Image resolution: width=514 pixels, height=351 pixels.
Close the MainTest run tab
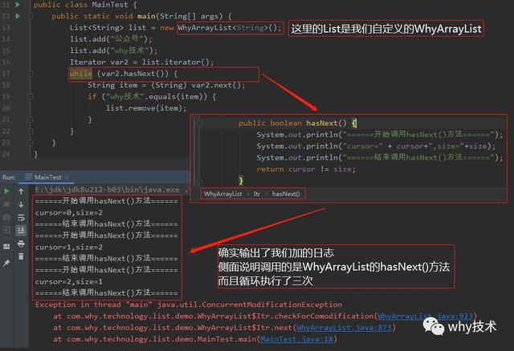tap(67, 177)
